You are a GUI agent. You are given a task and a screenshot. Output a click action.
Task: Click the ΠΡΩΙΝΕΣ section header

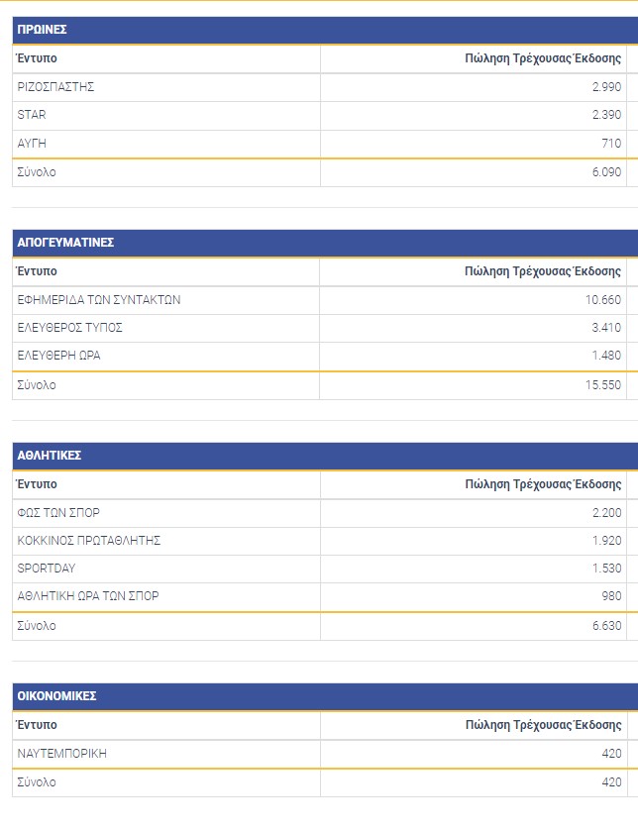point(43,30)
